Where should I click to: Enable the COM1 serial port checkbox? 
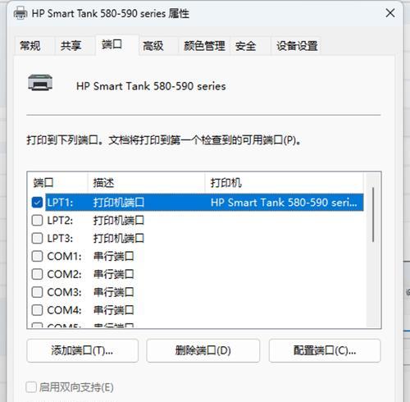37,256
